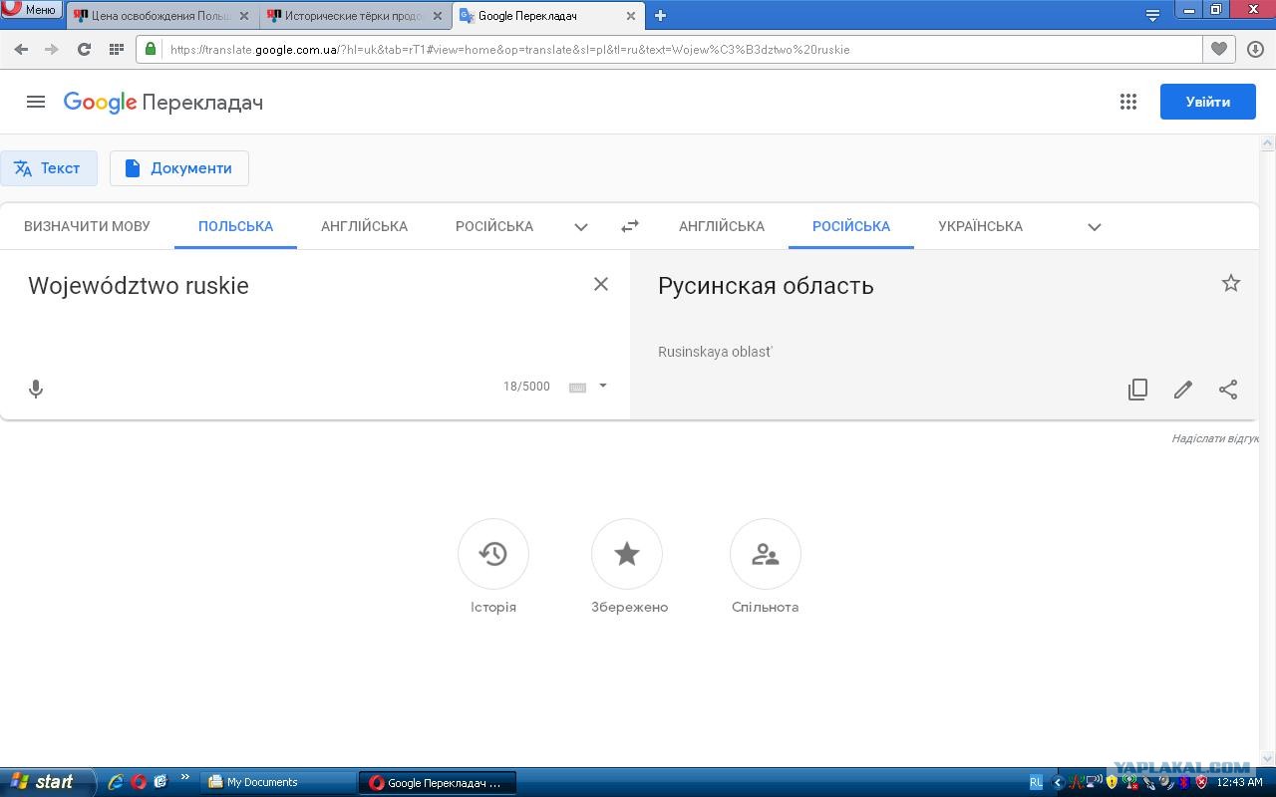Image resolution: width=1276 pixels, height=797 pixels.
Task: Expand more source languages chevron
Action: coord(581,227)
